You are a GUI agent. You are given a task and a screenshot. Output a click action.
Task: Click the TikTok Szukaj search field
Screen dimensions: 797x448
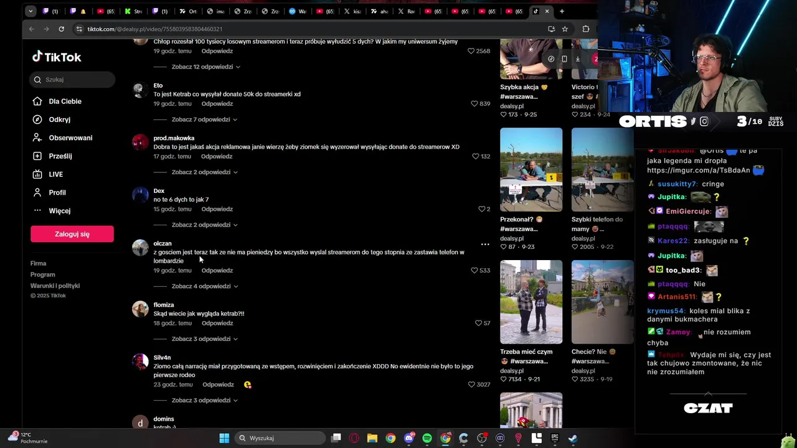[72, 80]
